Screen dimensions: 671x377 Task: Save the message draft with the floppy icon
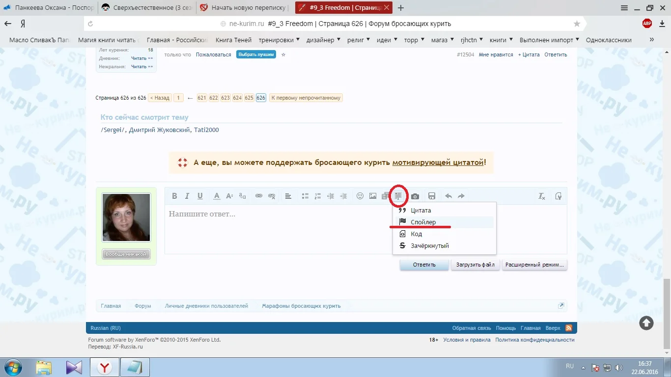(431, 196)
